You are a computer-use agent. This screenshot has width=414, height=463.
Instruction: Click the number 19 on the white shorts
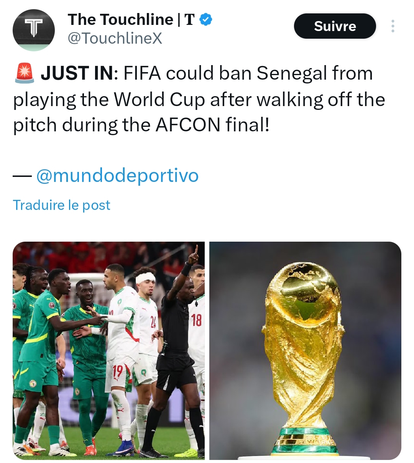point(118,371)
